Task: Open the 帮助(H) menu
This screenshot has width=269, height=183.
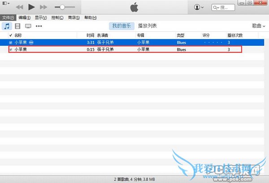Action: [91, 17]
